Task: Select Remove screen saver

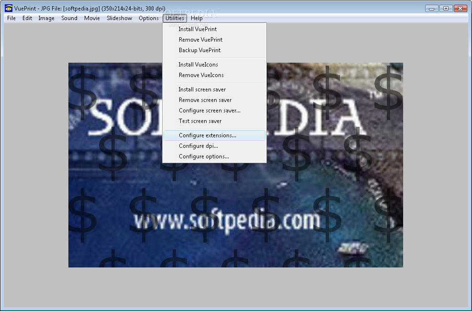Action: point(214,100)
